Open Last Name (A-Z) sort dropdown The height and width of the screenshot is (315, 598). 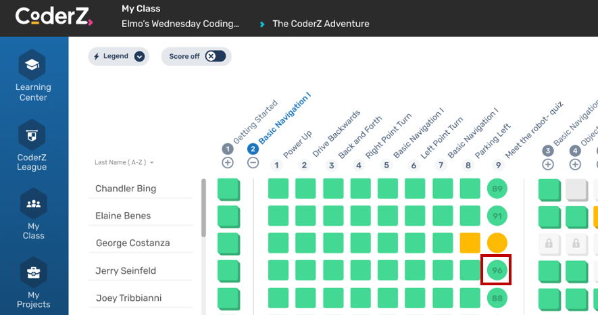tap(124, 162)
